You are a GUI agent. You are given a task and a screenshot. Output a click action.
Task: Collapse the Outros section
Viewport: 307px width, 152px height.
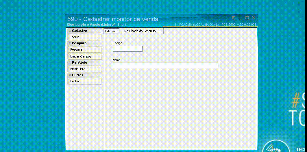(85, 75)
